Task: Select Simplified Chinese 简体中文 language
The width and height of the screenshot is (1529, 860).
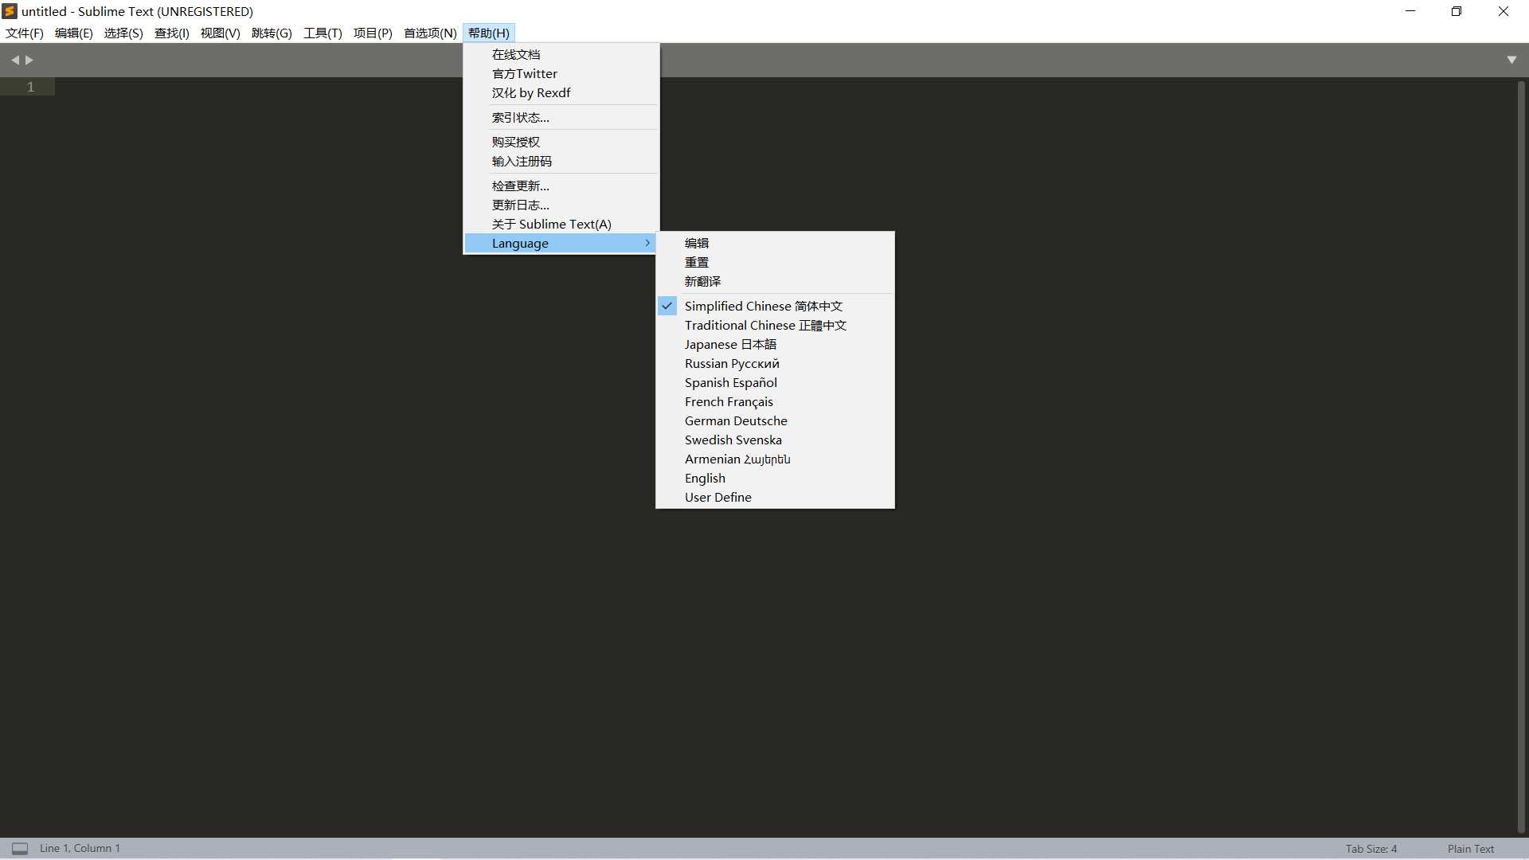Action: pos(764,306)
